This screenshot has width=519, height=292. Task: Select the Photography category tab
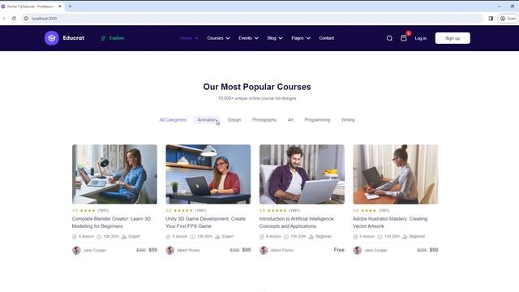pyautogui.click(x=264, y=120)
